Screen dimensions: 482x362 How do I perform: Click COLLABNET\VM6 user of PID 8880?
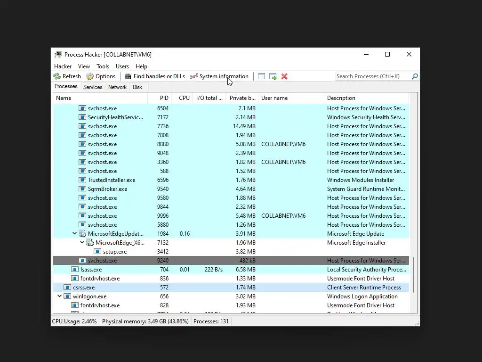pos(283,144)
